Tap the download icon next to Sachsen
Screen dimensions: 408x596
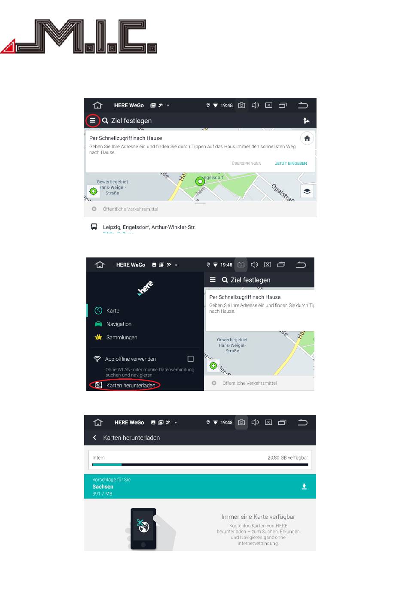[x=304, y=487]
